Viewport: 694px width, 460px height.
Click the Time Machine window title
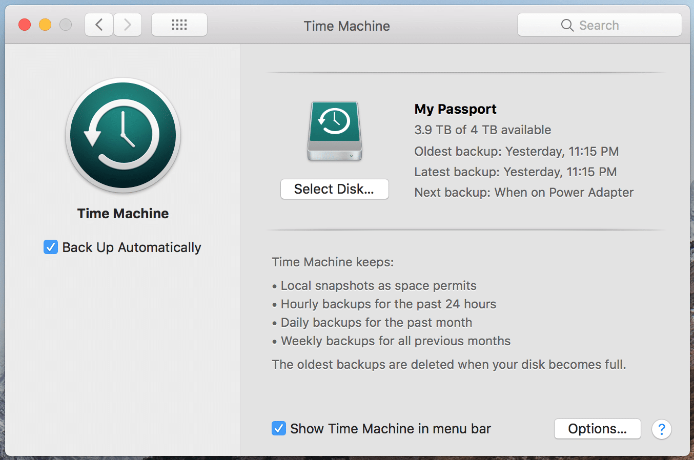point(346,26)
